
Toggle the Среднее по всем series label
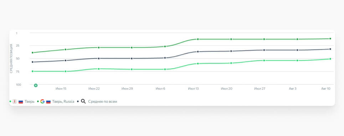[103, 102]
